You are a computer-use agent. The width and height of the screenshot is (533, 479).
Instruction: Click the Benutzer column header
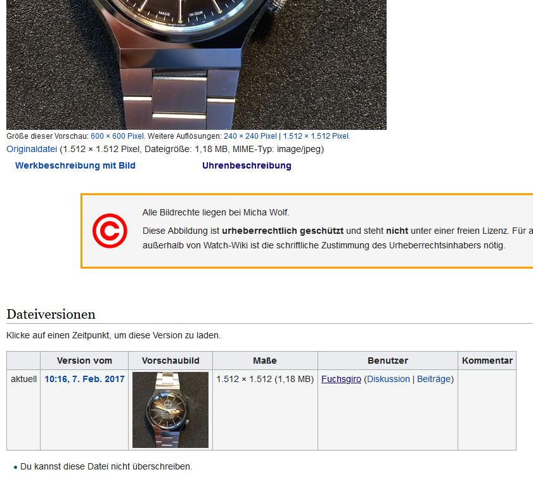click(388, 361)
